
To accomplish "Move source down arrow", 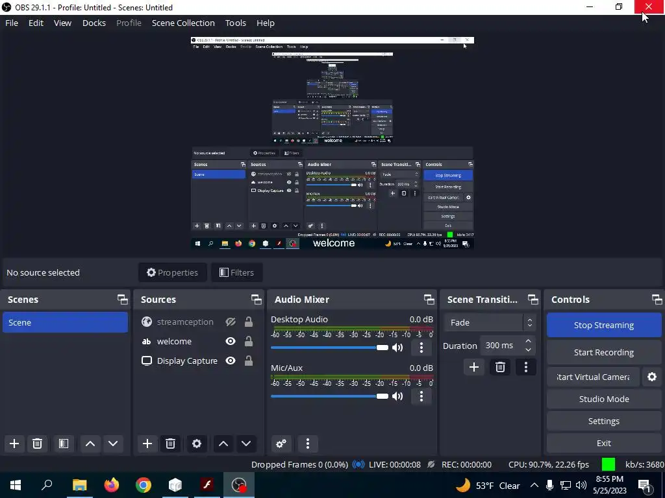I will [x=246, y=444].
